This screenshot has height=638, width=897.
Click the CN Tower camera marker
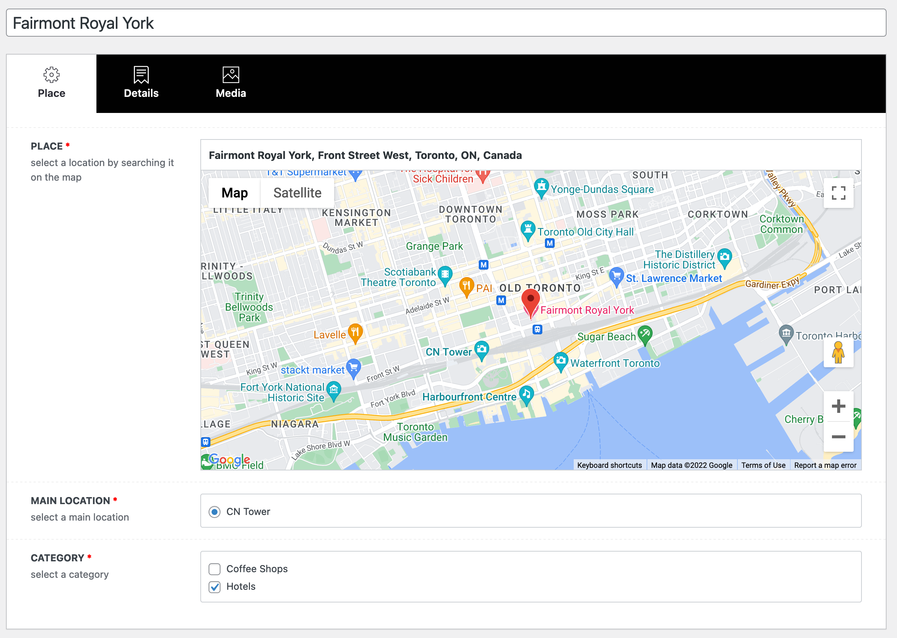pyautogui.click(x=481, y=350)
